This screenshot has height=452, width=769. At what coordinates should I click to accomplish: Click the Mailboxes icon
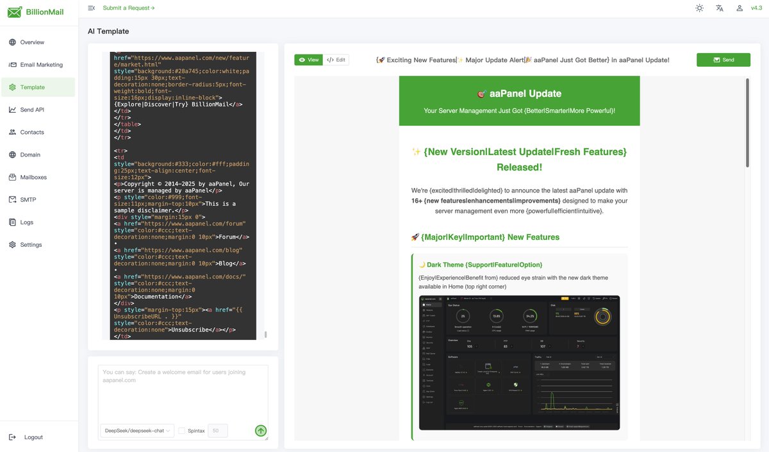click(x=13, y=177)
